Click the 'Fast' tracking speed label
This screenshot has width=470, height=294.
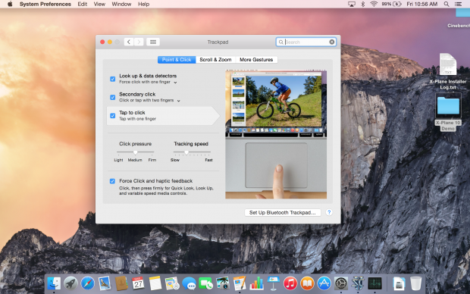coord(208,160)
